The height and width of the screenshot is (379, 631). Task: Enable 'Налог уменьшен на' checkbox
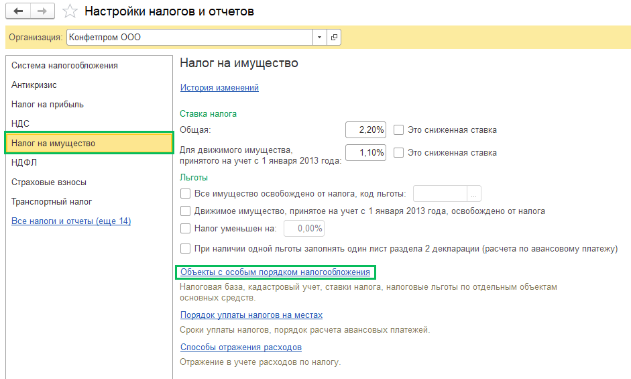[x=186, y=229]
